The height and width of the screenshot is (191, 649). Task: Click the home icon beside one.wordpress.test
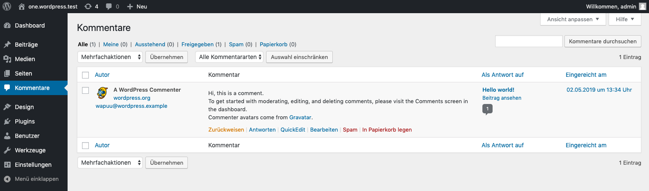(x=22, y=6)
